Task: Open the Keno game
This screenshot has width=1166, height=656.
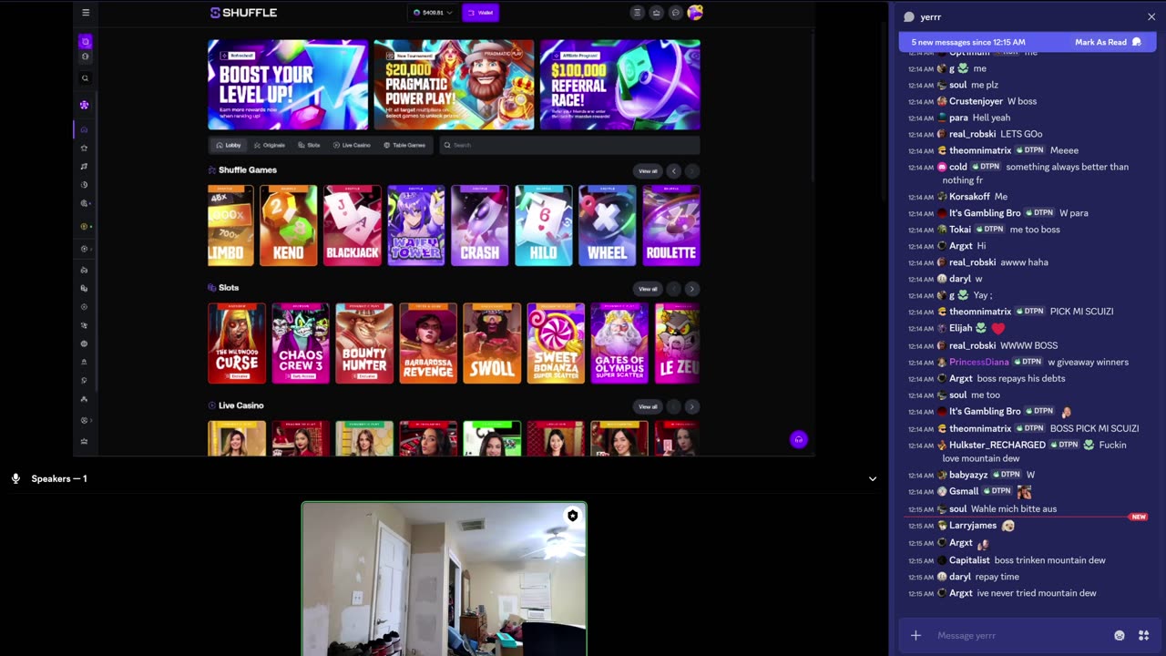Action: pos(289,225)
